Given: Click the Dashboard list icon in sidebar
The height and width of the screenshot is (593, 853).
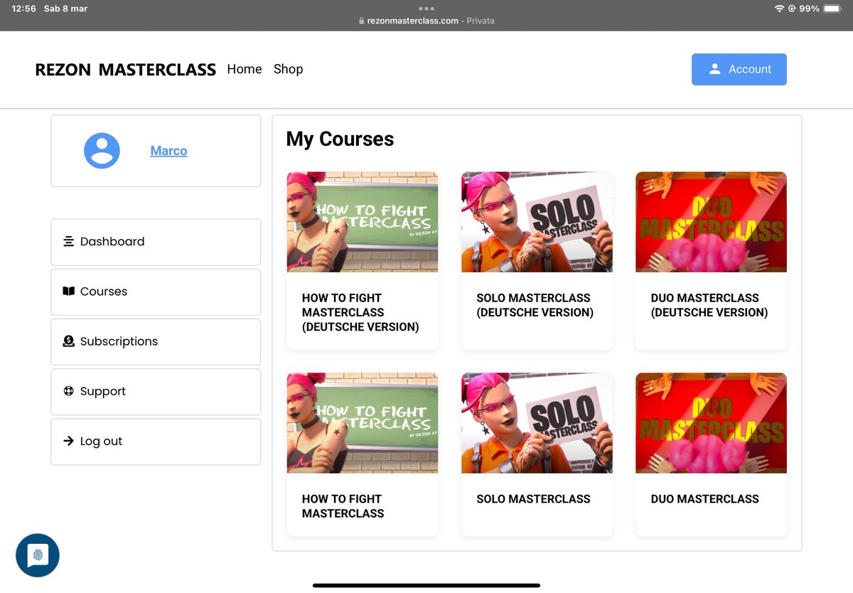Looking at the screenshot, I should click(69, 241).
